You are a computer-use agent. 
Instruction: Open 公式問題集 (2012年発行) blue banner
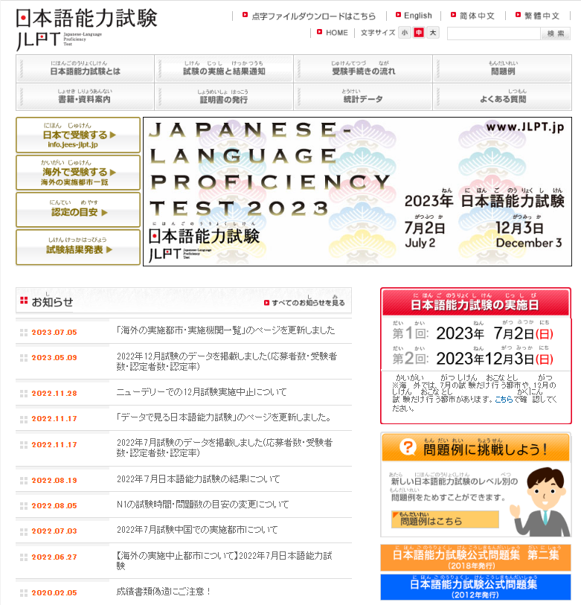pyautogui.click(x=475, y=587)
